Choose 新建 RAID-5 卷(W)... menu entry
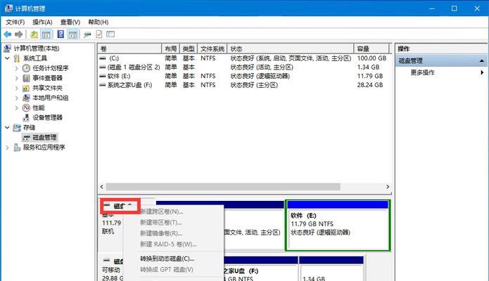 (174, 244)
